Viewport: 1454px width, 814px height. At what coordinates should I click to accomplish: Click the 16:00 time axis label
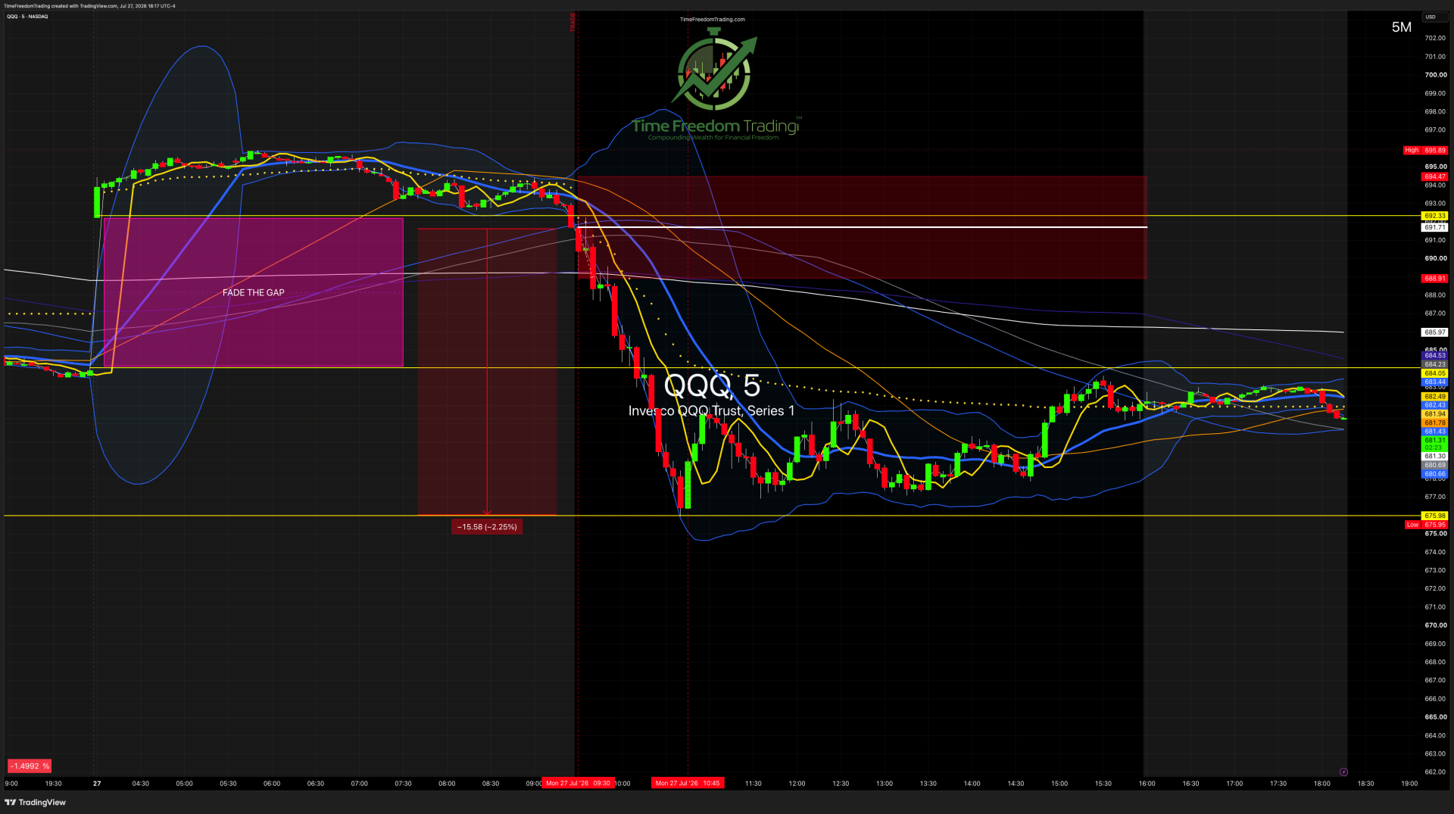(1147, 784)
